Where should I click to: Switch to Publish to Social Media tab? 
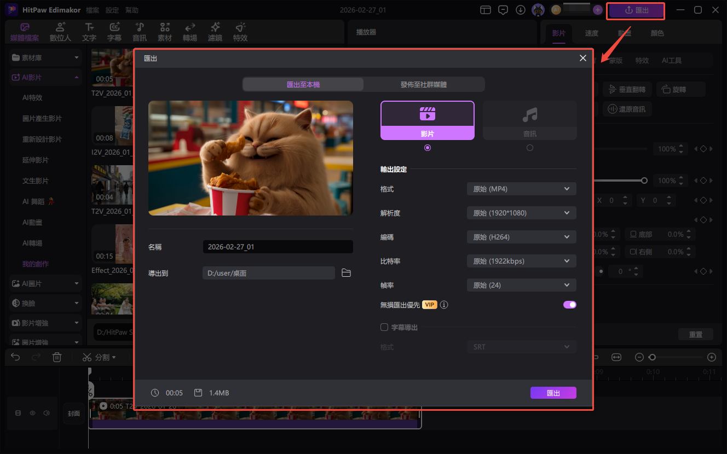point(423,84)
